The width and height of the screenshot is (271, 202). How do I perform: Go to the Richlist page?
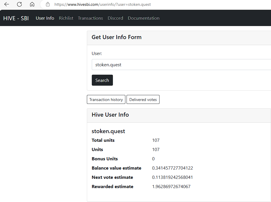pyautogui.click(x=66, y=18)
